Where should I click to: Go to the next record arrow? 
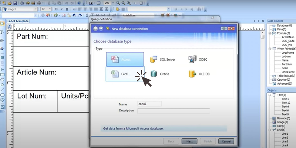(186, 9)
